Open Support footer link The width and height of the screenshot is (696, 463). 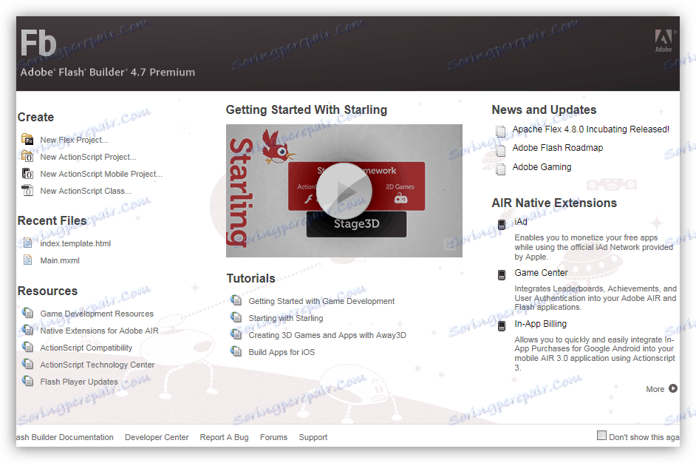[x=313, y=437]
